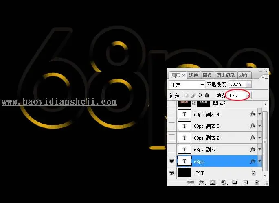
Task: Expand effects arrow on 68ps 副本 2
Action: tap(259, 138)
